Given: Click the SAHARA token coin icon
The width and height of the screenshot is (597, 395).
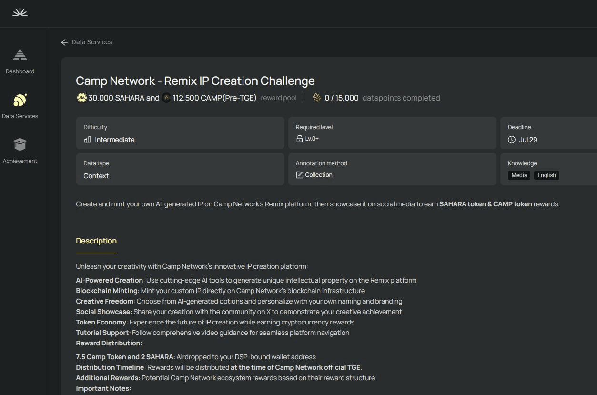Looking at the screenshot, I should (81, 98).
